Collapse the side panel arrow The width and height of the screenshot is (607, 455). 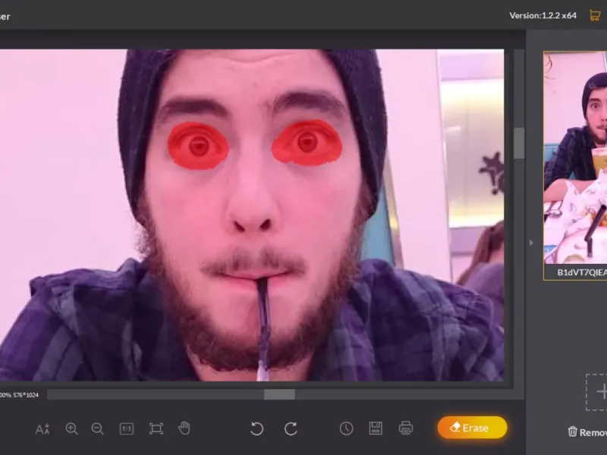click(531, 243)
